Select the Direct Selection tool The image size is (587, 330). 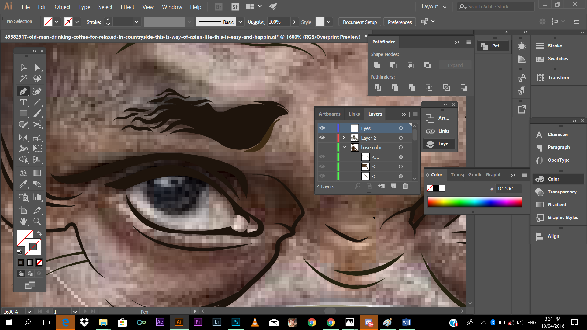tap(37, 67)
